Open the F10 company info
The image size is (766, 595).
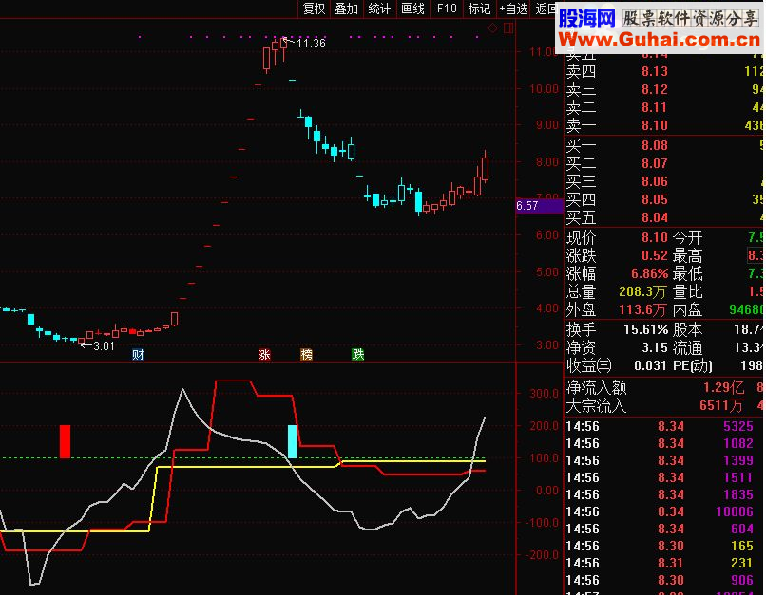click(447, 9)
